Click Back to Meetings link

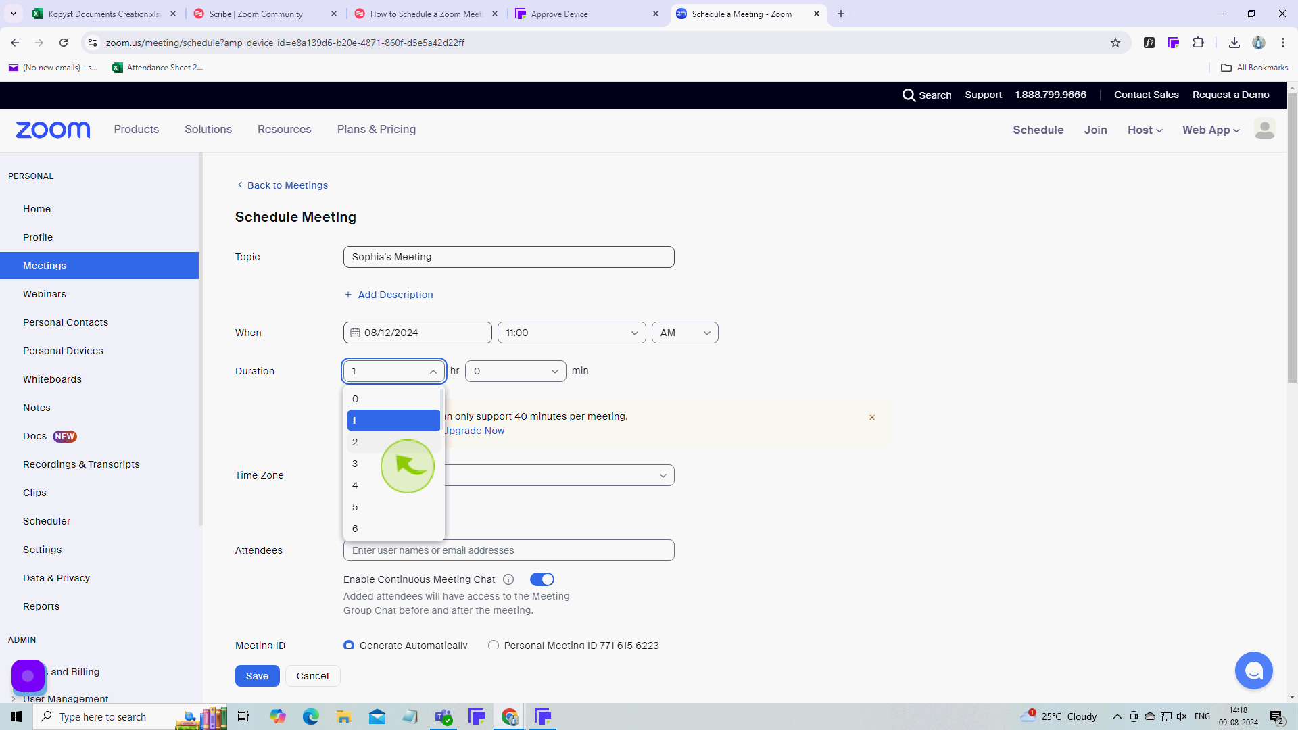click(x=283, y=185)
